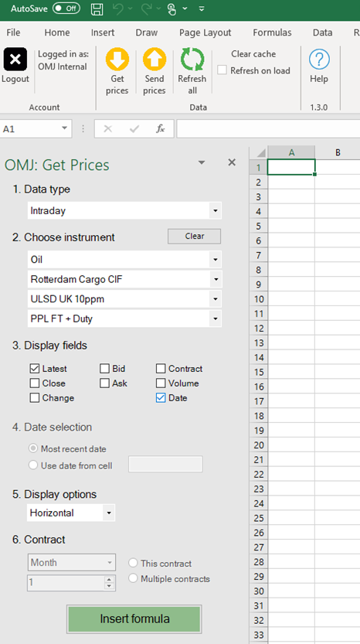The image size is (360, 644).
Task: Click the Send prices upload icon
Action: point(155,59)
